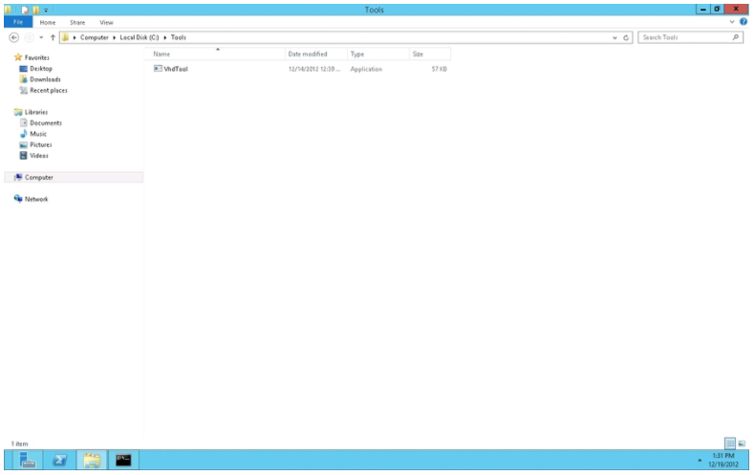Select Local Disk (C:) in the breadcrumb
The image size is (755, 475).
(140, 37)
